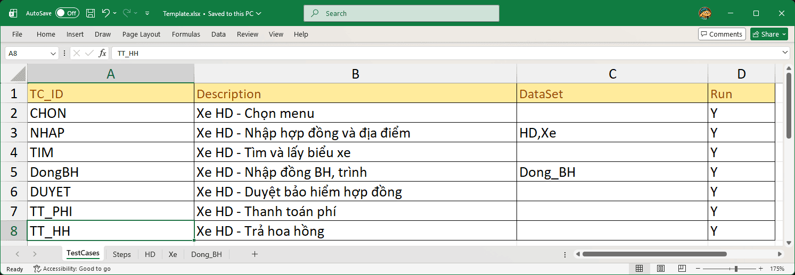Switch to the Steps sheet tab

(x=121, y=254)
